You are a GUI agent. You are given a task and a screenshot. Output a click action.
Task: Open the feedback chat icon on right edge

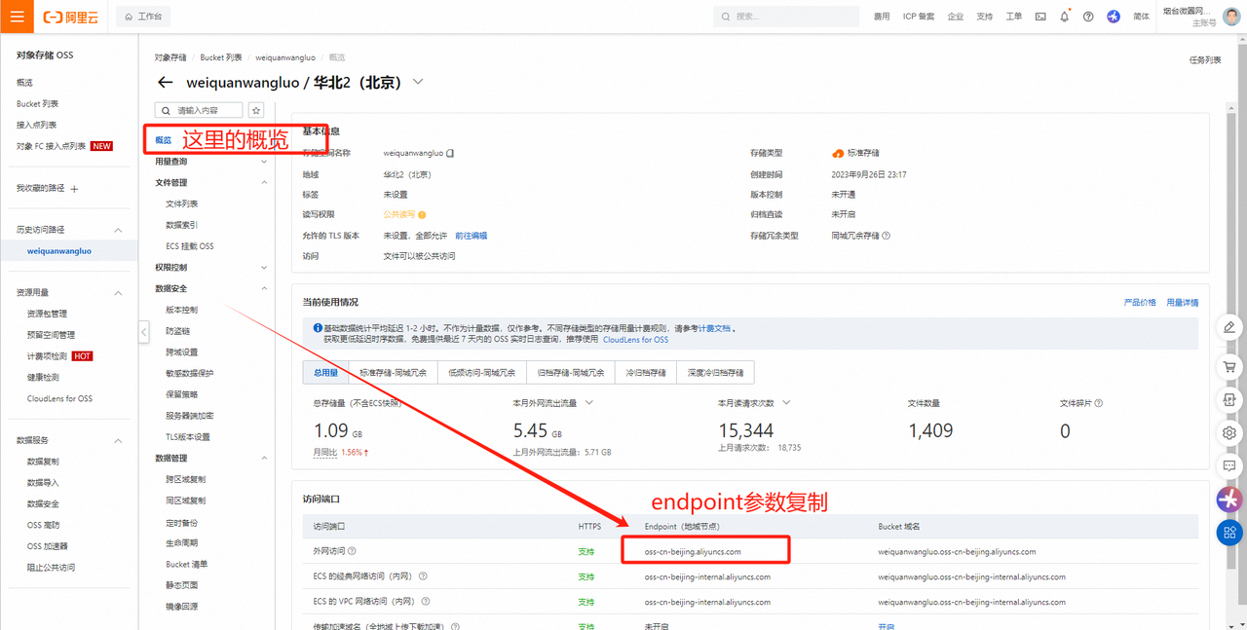(1228, 465)
